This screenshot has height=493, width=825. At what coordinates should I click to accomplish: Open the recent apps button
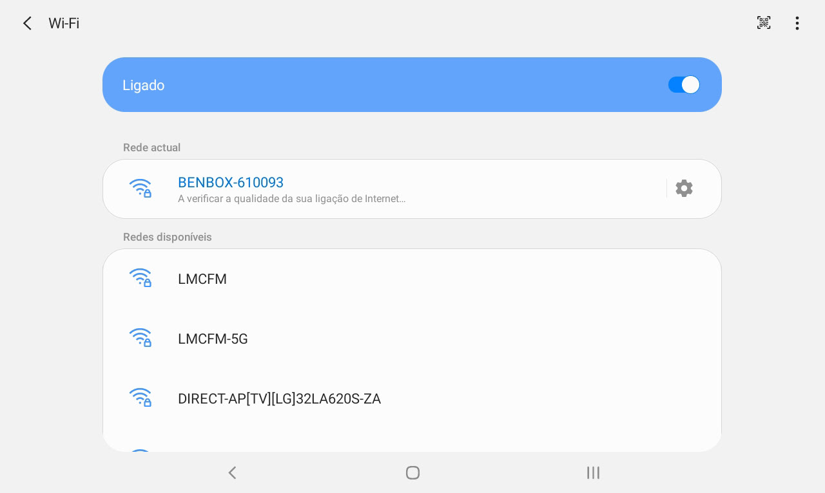(593, 473)
